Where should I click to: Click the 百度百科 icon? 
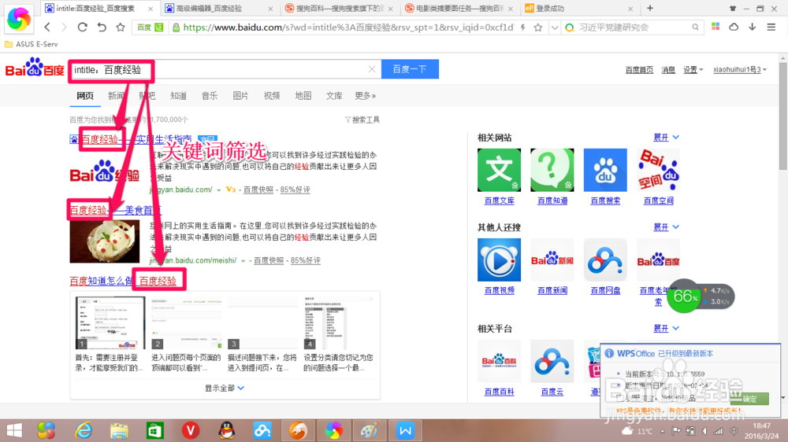pos(499,361)
